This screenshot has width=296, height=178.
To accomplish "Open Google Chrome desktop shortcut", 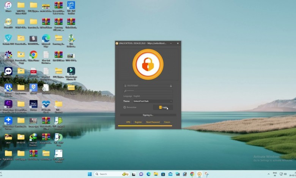I will pyautogui.click(x=33, y=55).
